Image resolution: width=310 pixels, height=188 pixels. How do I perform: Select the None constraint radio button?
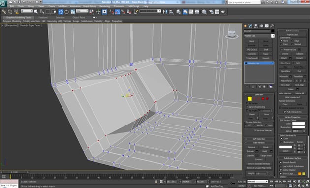click(281, 41)
